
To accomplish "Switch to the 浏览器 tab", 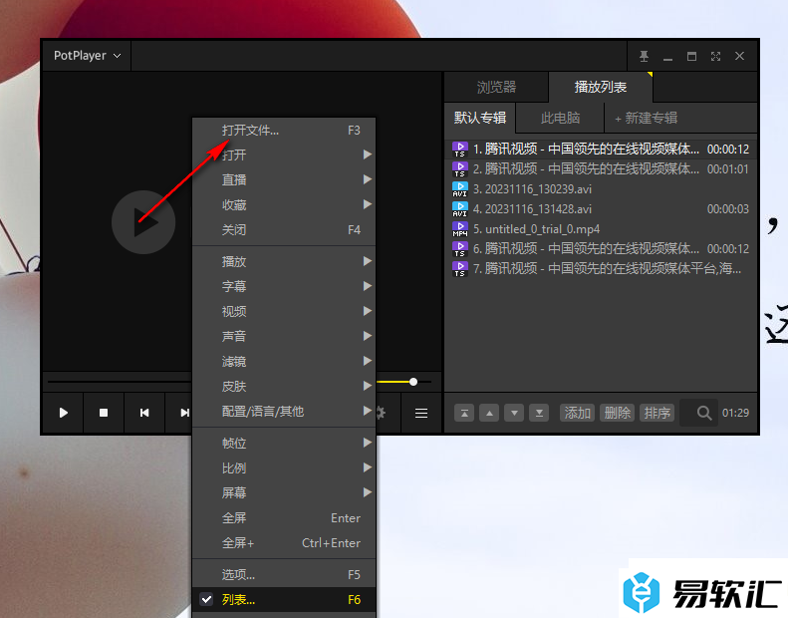I will point(496,87).
